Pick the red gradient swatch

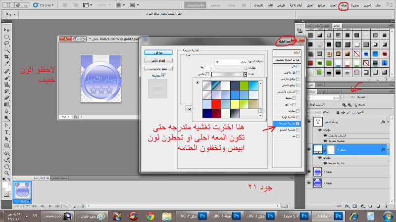[x=216, y=104]
